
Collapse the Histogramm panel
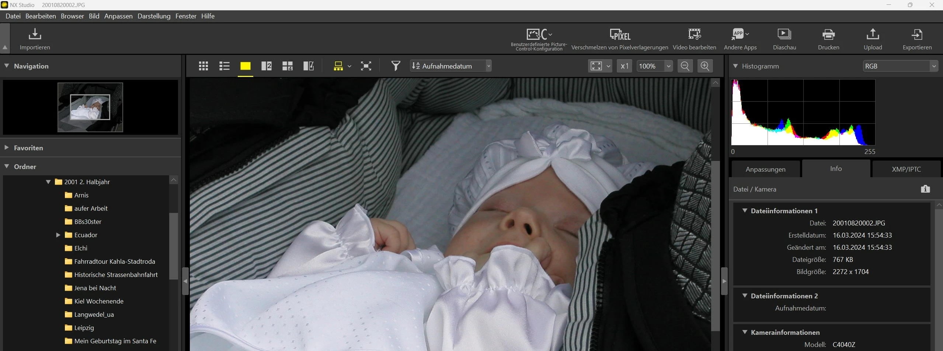[735, 66]
